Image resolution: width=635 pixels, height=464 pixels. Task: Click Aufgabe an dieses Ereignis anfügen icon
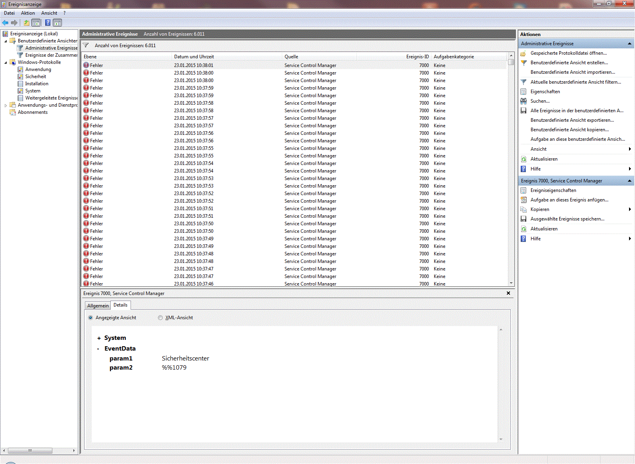click(x=523, y=200)
